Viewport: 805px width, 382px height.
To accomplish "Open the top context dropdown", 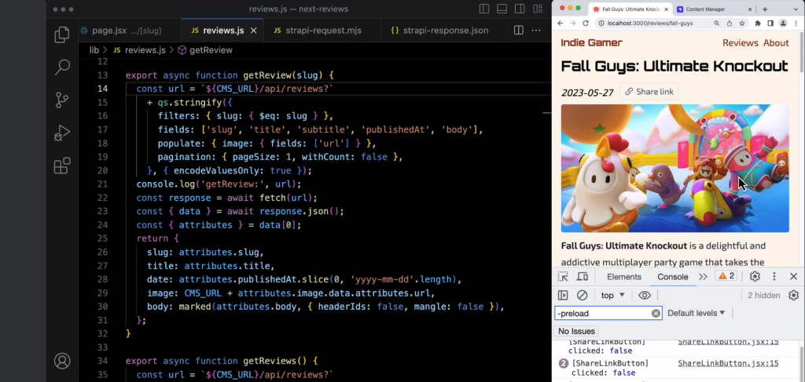I will tap(613, 295).
